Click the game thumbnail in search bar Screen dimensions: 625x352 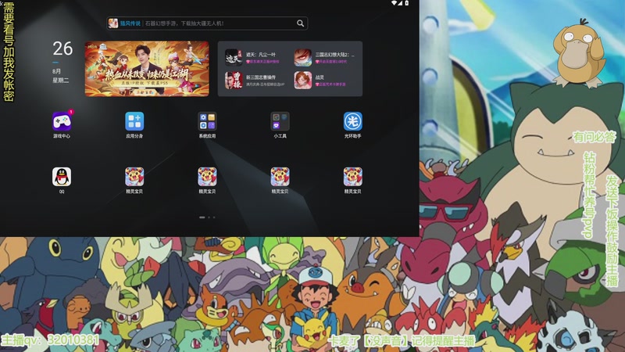click(x=113, y=23)
